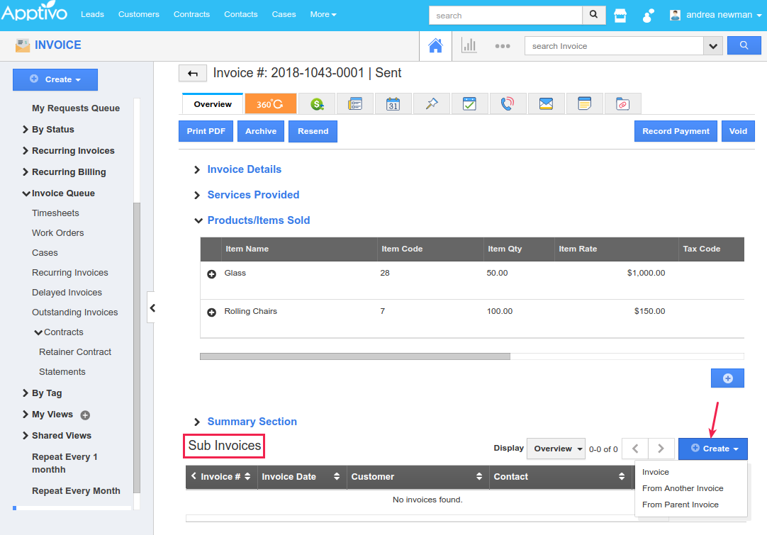Click the Record Payment button
The image size is (767, 535).
pos(676,131)
